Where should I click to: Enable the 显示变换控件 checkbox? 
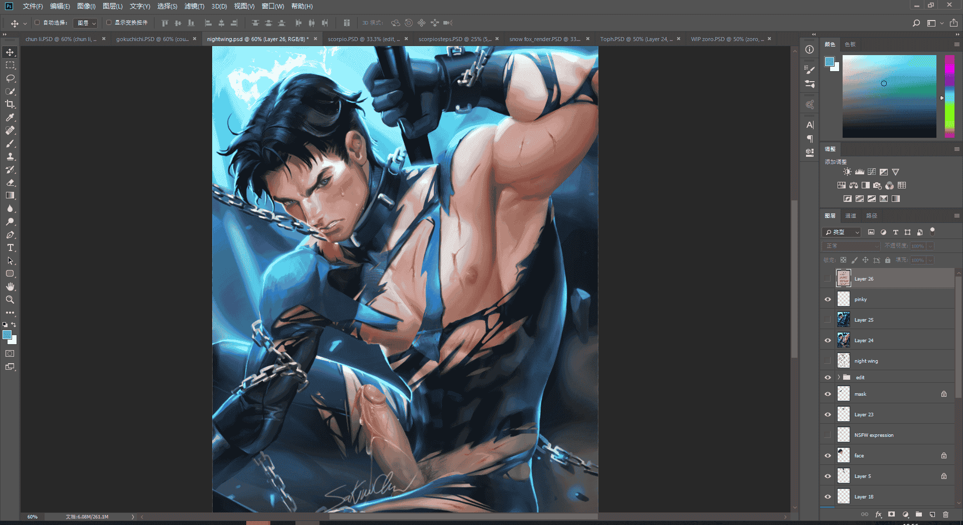[x=109, y=23]
